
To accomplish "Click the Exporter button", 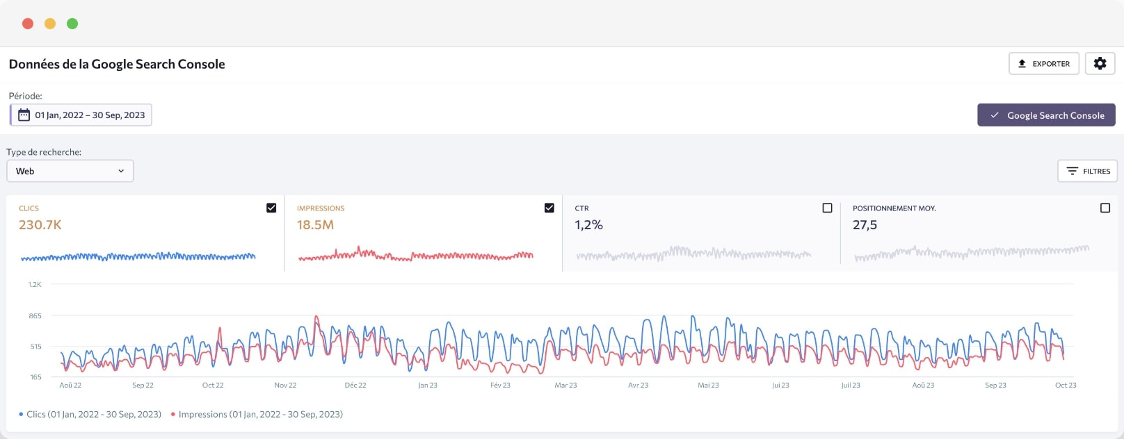I will [1043, 63].
